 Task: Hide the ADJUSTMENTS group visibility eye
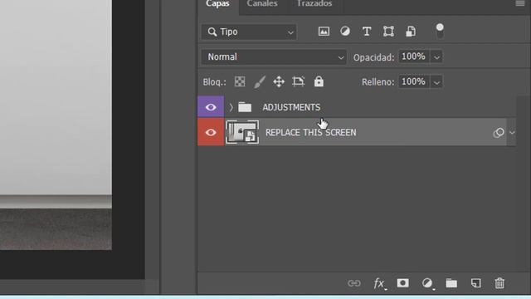[x=211, y=107]
